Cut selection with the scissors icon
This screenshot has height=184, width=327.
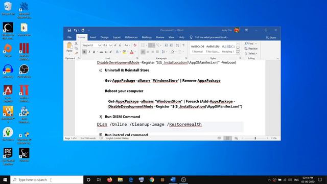point(76,43)
